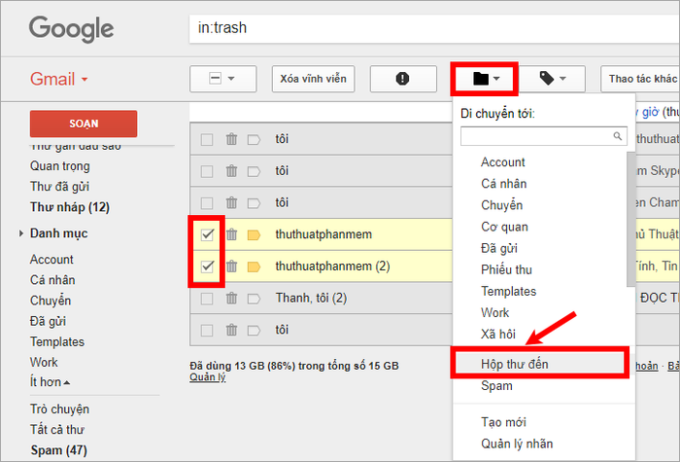Select Quản lý nhãn in menu

pos(517,444)
